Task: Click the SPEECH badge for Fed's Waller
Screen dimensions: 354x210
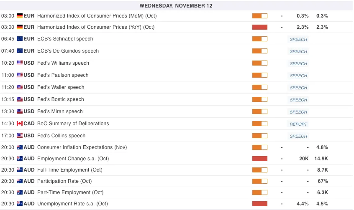Action: coord(298,88)
